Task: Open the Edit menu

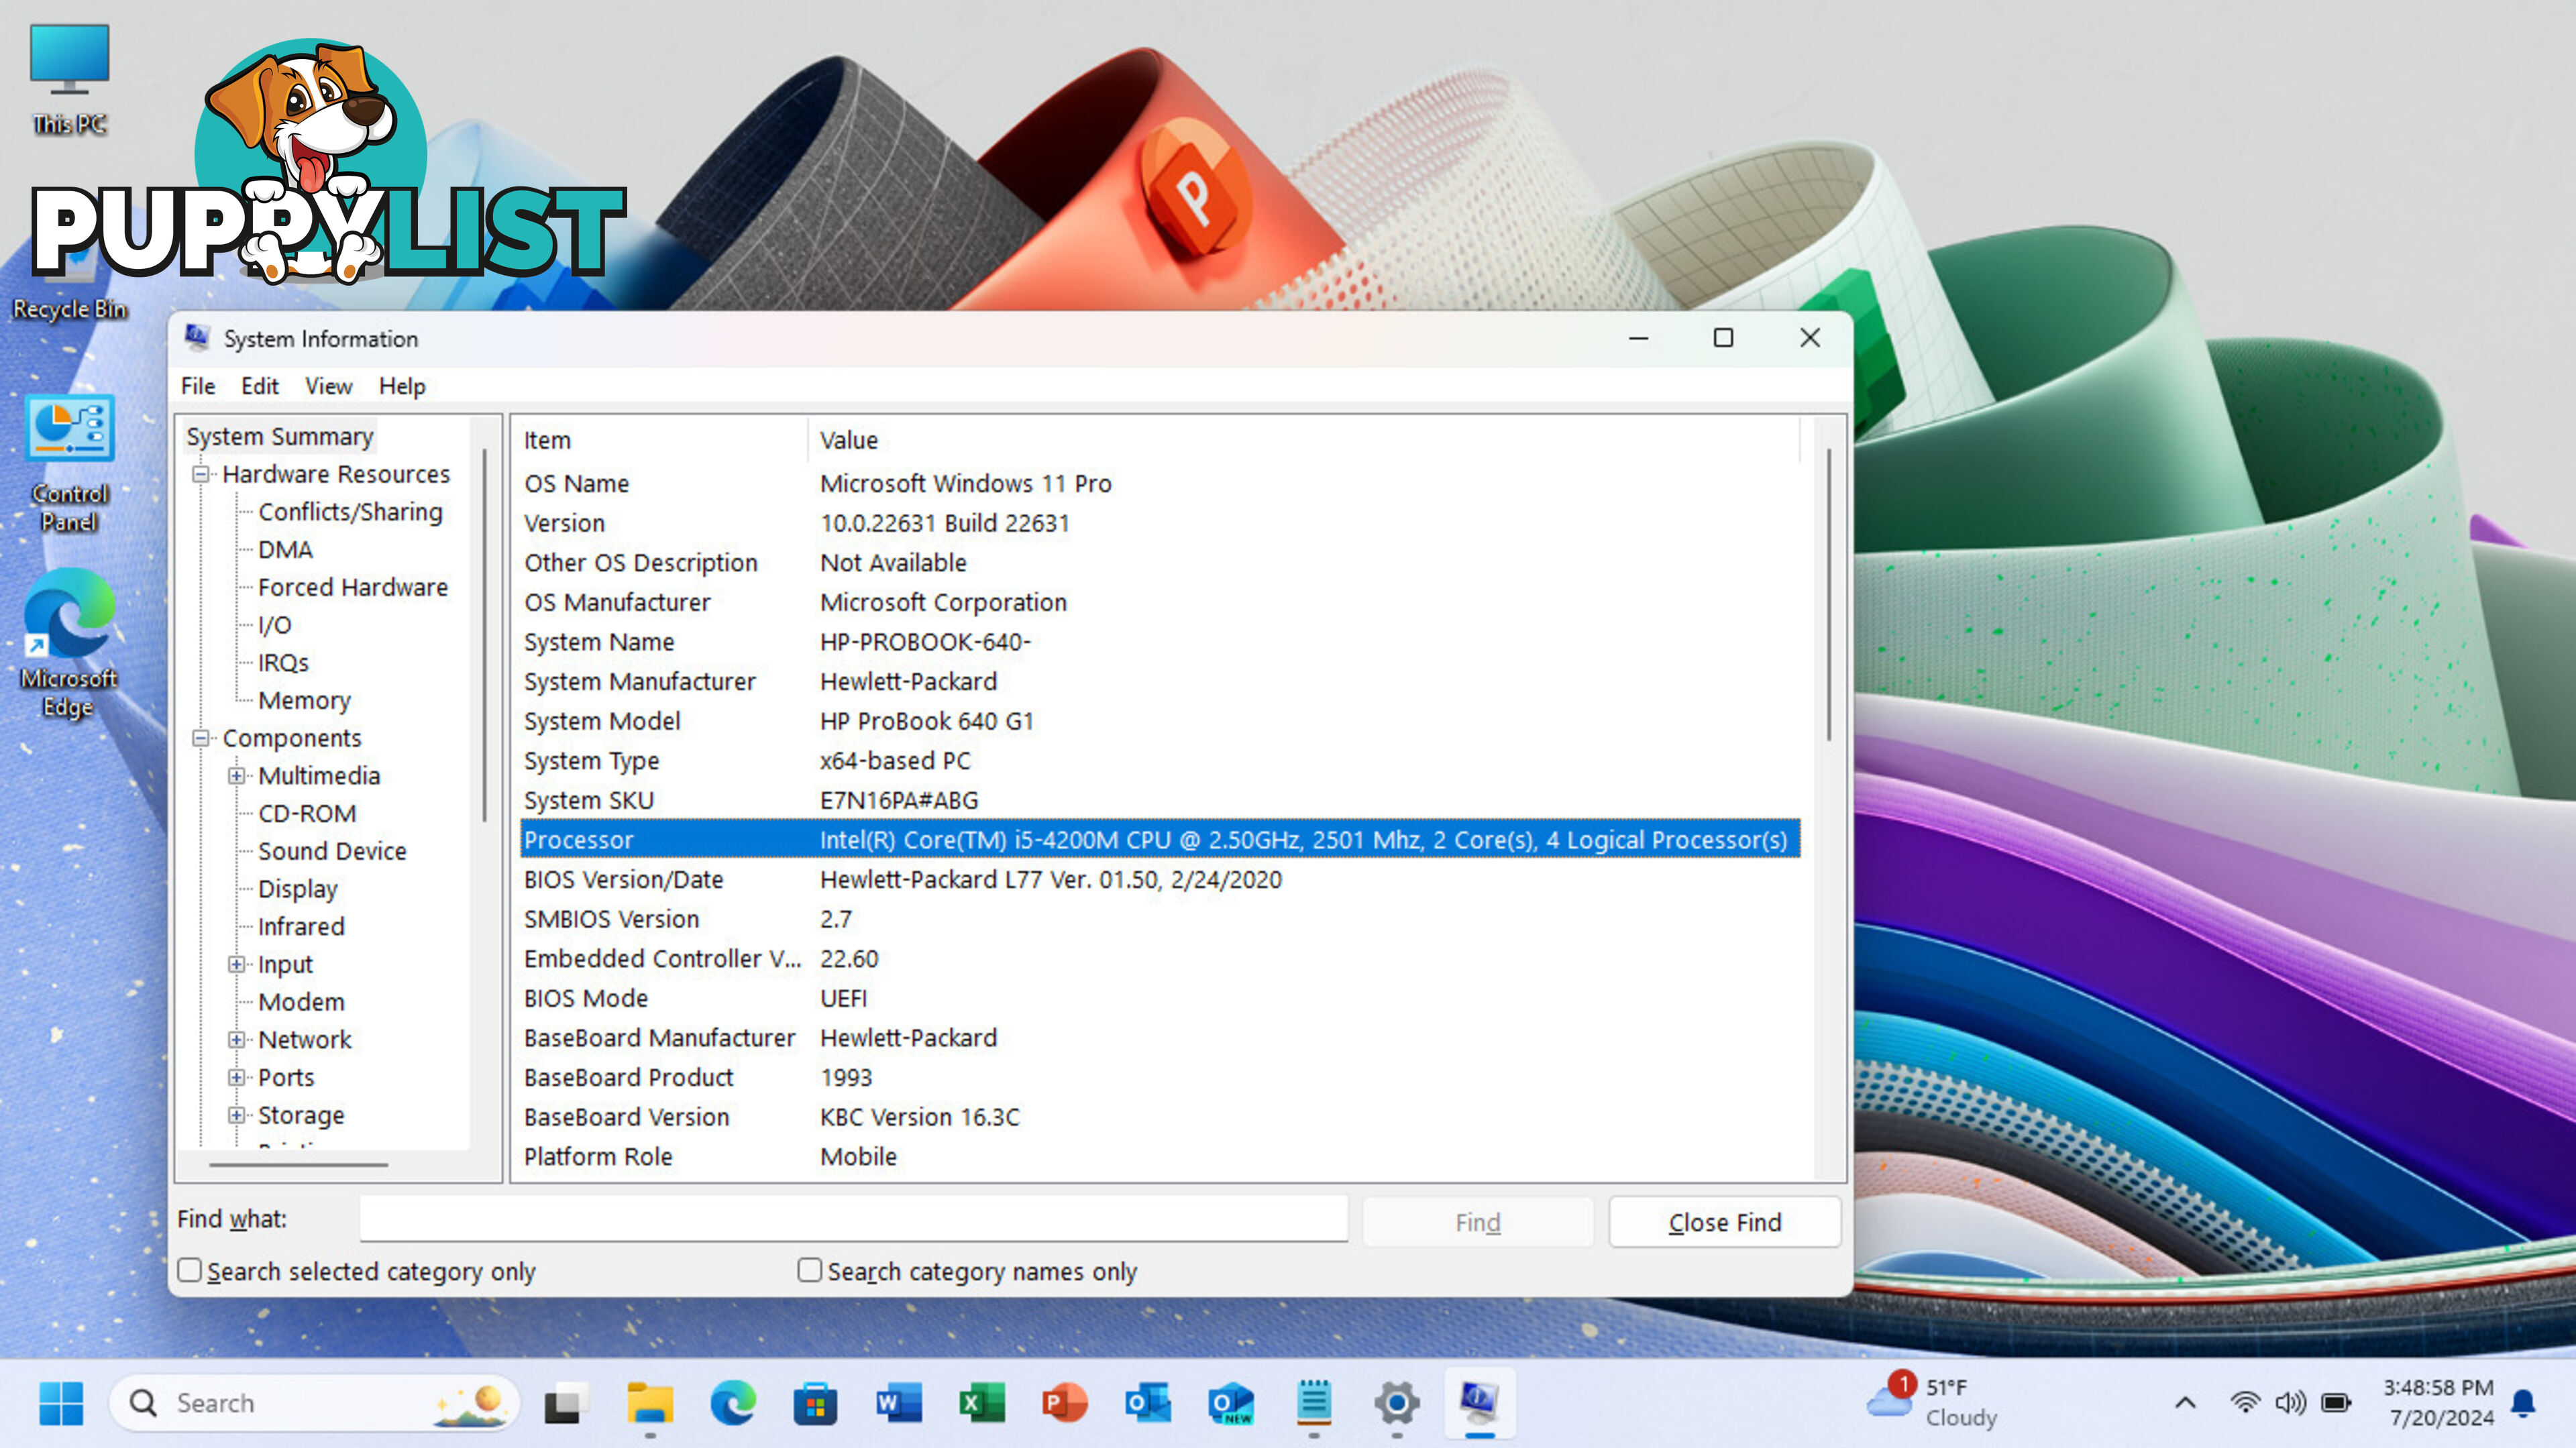Action: [x=260, y=386]
